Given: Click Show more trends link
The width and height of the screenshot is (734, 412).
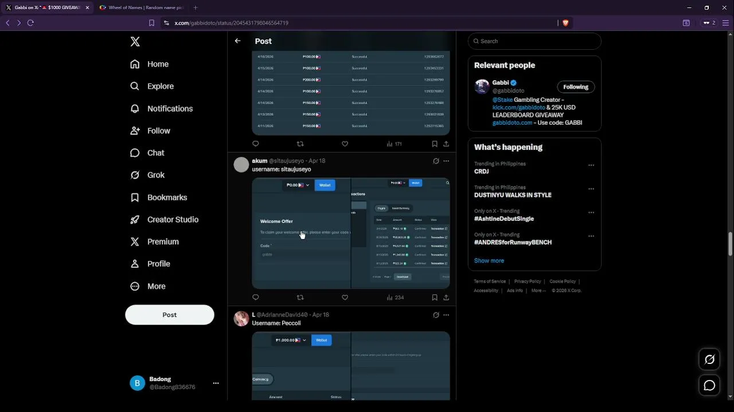Looking at the screenshot, I should coord(489,261).
